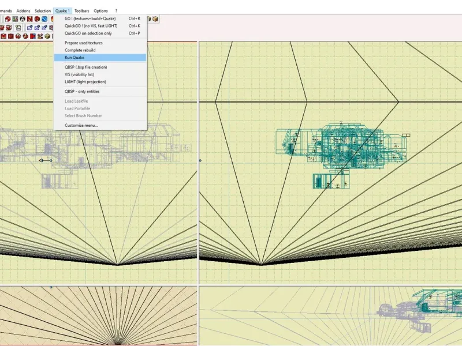This screenshot has width=462, height=346.
Task: Choose QBSP - only entities
Action: click(100, 92)
